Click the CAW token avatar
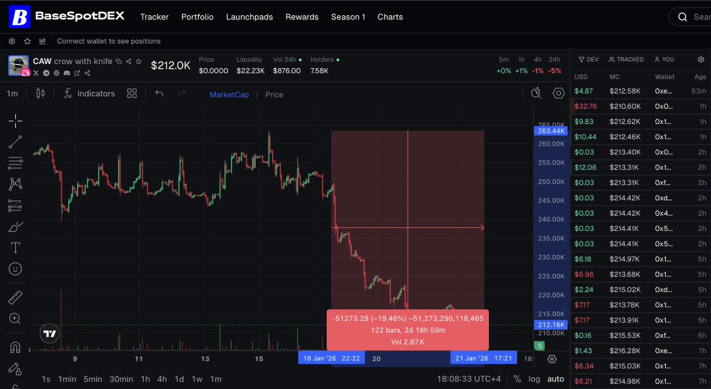Viewport: 711px width, 389px height. [19, 65]
